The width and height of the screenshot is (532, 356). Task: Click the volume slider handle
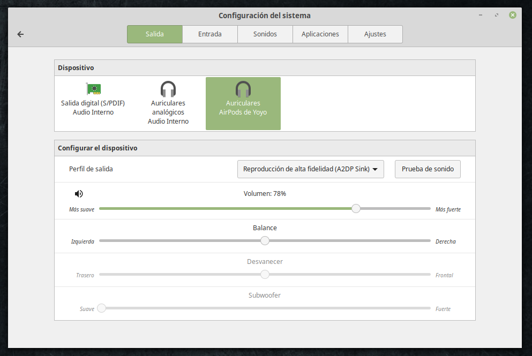[356, 209]
